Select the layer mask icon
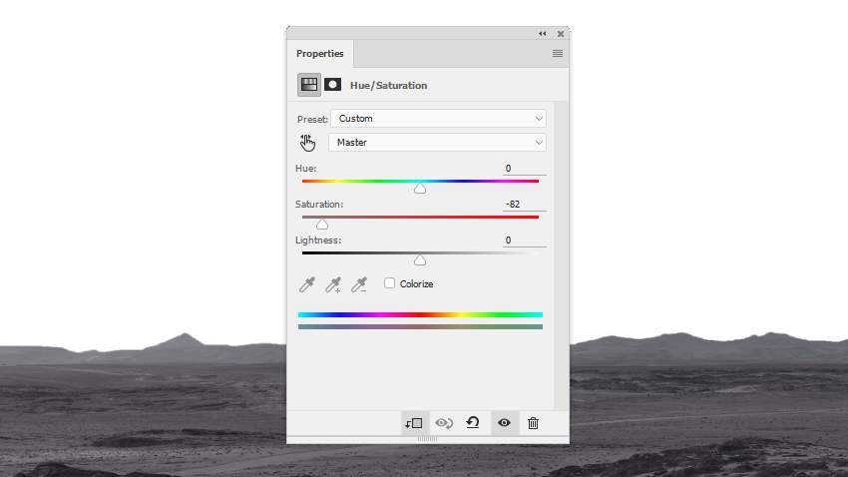The width and height of the screenshot is (848, 477). point(332,85)
